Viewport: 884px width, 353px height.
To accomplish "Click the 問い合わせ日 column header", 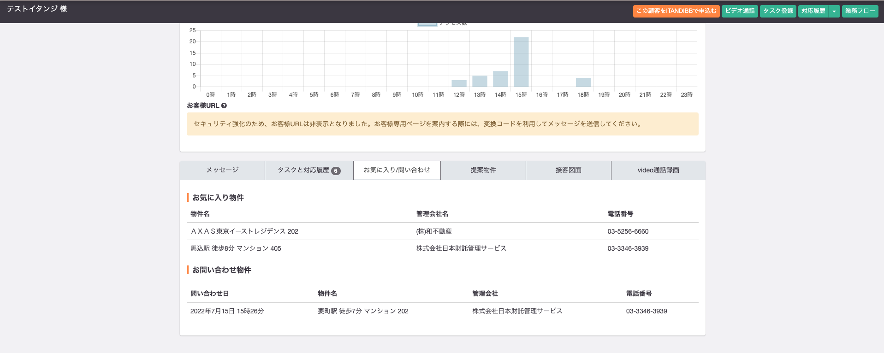I will pyautogui.click(x=210, y=294).
